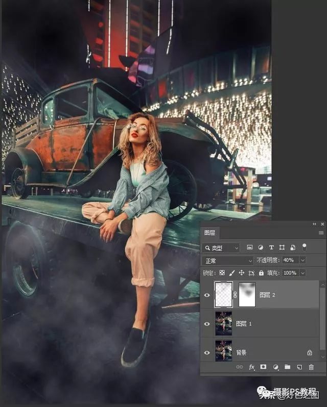Expand the 不透明度 opacity slider arrow
This screenshot has height=407, width=327.
tap(303, 260)
